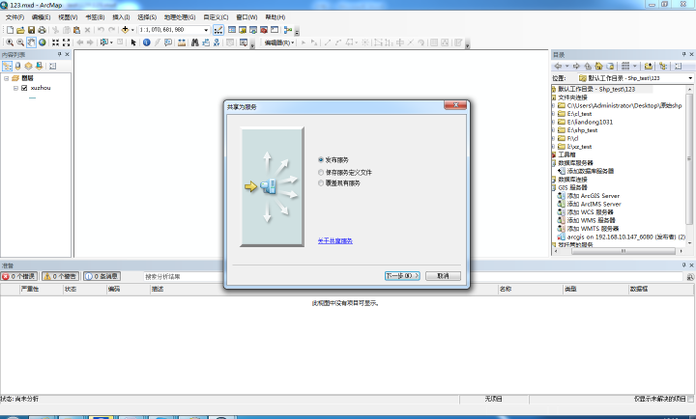
Task: Select the Zoom In magnifier tool
Action: [x=10, y=42]
